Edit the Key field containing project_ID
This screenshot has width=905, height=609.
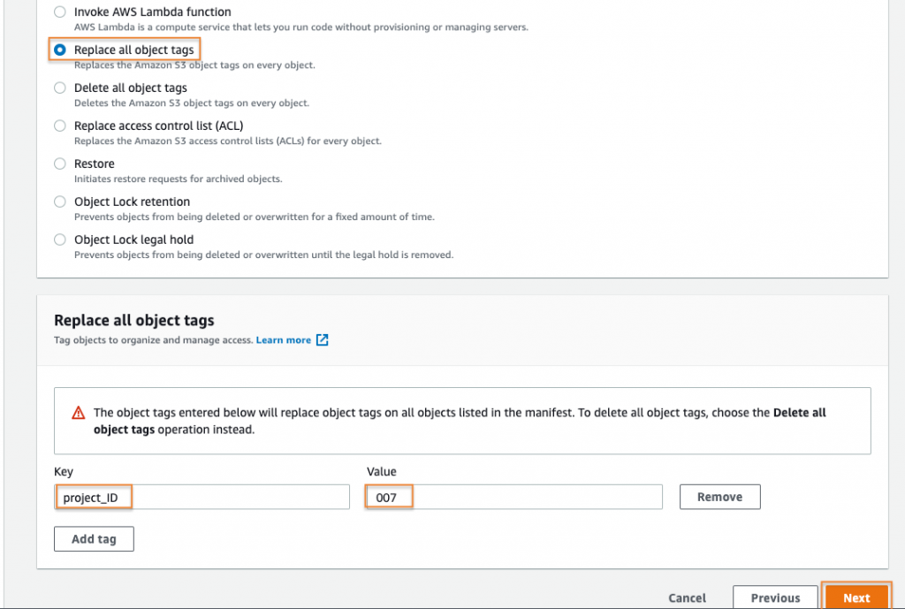click(x=203, y=496)
